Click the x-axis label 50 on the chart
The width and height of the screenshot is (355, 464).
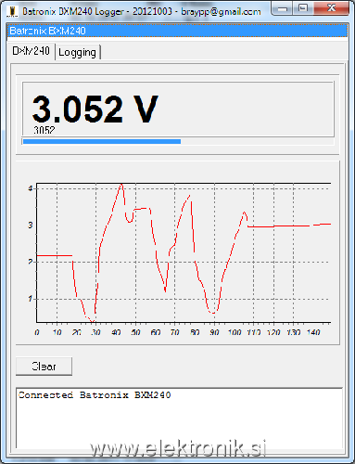pyautogui.click(x=135, y=332)
